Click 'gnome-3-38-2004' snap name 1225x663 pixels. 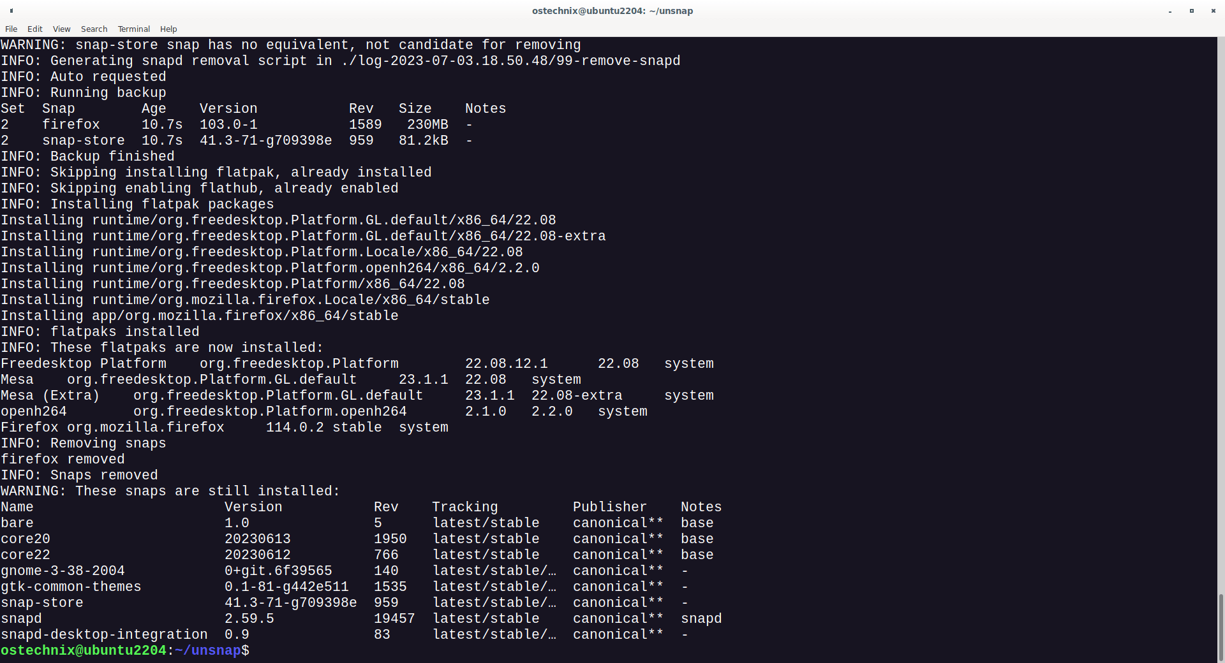63,571
